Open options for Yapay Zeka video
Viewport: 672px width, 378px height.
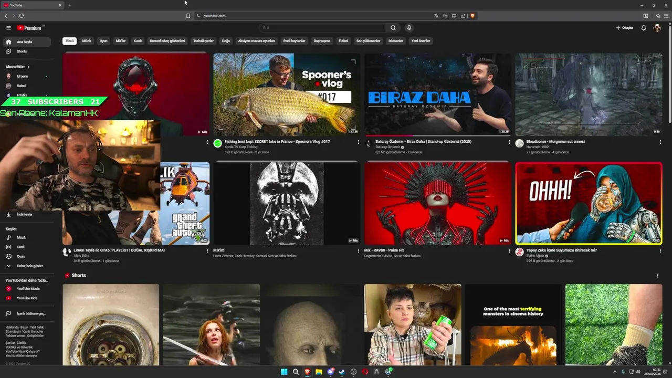(x=660, y=251)
